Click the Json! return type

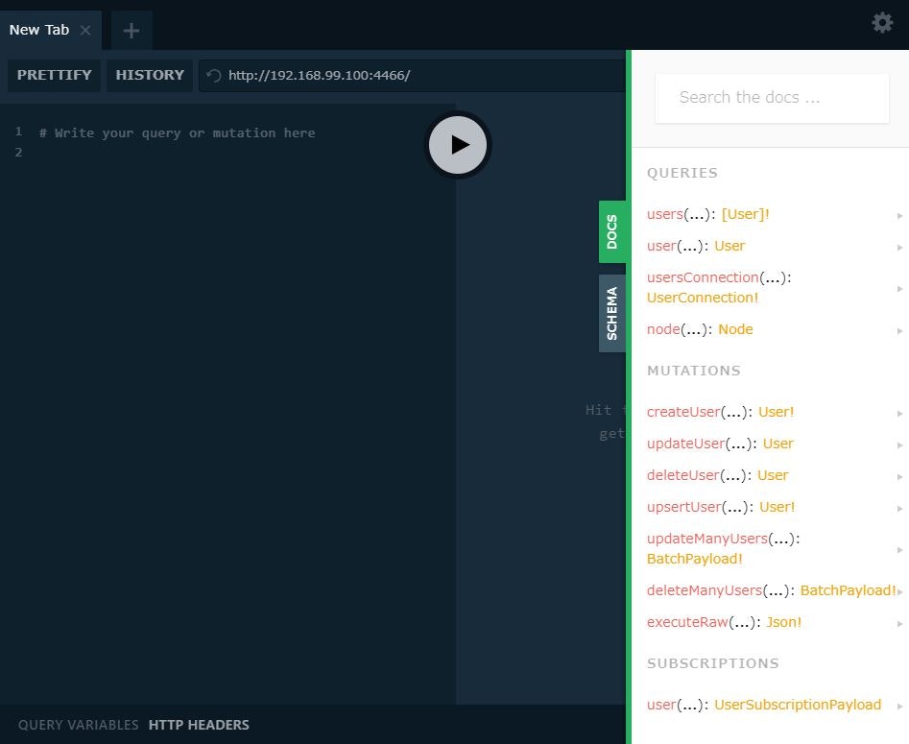[783, 623]
